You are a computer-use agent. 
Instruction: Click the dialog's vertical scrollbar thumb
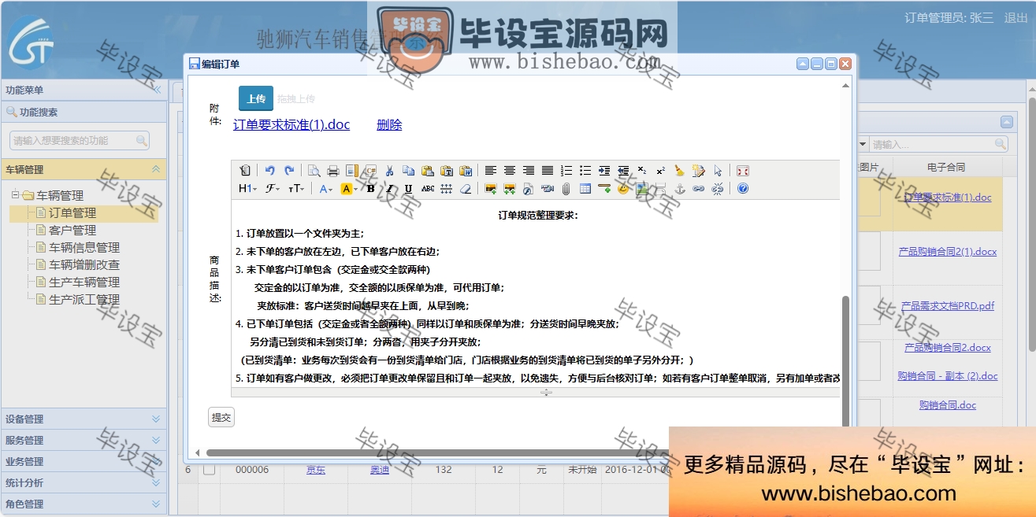846,362
